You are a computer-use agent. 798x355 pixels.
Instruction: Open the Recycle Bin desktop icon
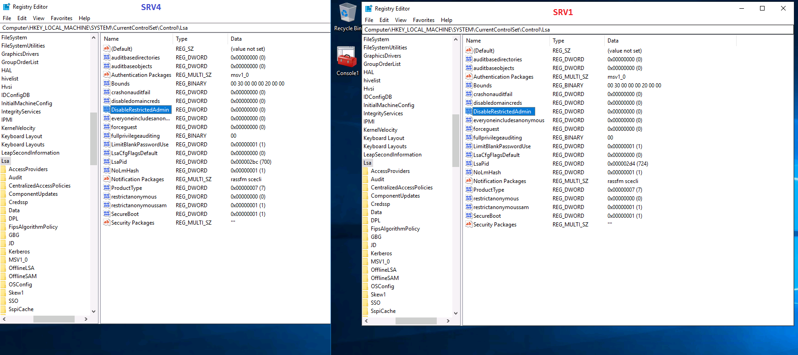pyautogui.click(x=347, y=16)
